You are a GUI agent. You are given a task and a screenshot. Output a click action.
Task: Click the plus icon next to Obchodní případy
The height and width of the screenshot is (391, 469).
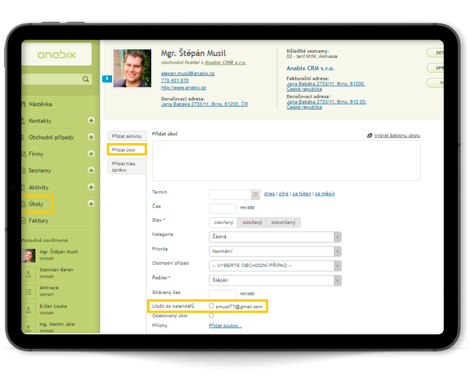pyautogui.click(x=91, y=137)
